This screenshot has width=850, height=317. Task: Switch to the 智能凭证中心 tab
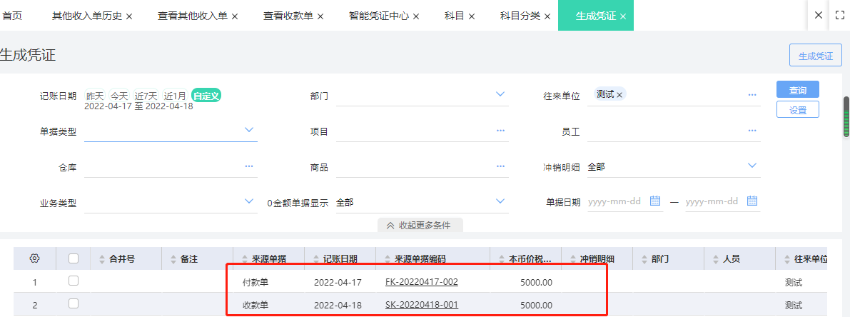pos(378,16)
